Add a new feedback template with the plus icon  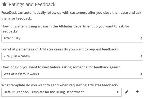(137, 92)
